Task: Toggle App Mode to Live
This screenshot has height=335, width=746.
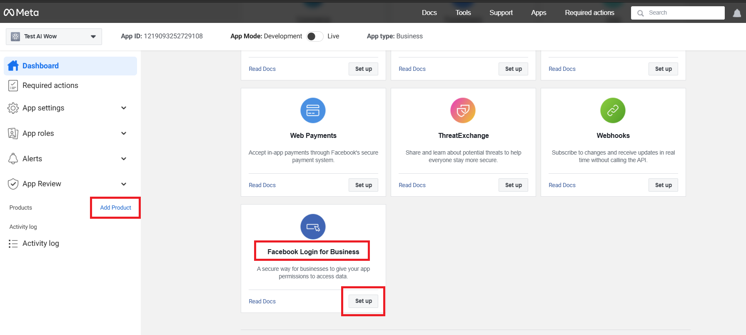Action: (315, 36)
